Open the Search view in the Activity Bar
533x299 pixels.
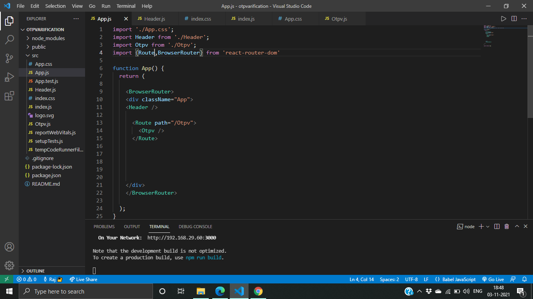point(9,39)
